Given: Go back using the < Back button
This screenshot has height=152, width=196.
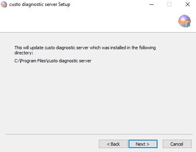Looking at the screenshot, I should (x=113, y=144).
